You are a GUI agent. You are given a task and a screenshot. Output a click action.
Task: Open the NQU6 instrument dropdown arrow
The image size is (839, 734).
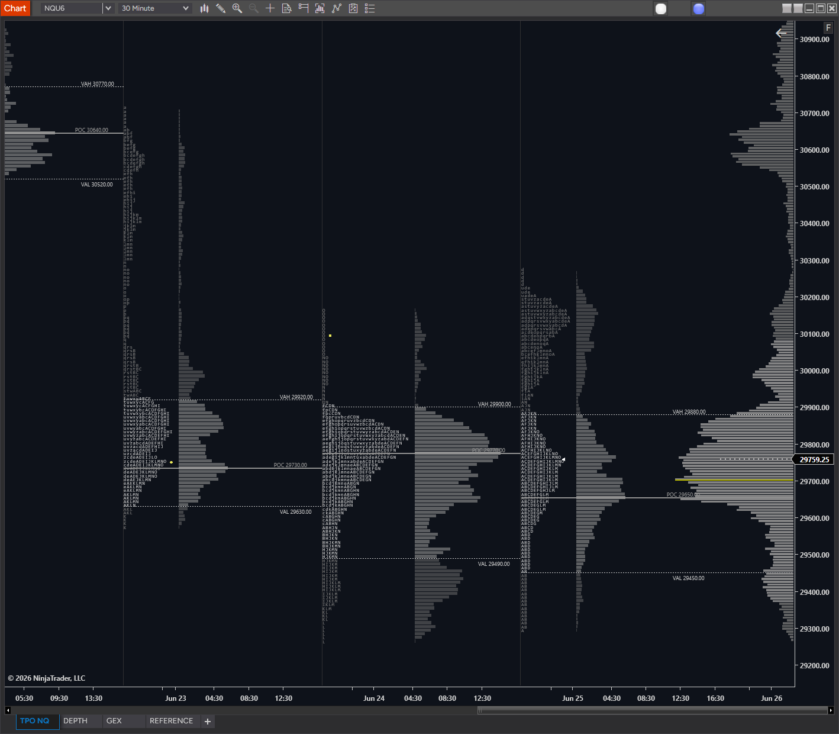pos(108,8)
